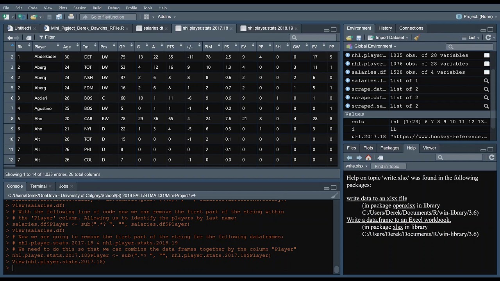
Task: Click the Environment broom clear objects icon
Action: (x=416, y=37)
